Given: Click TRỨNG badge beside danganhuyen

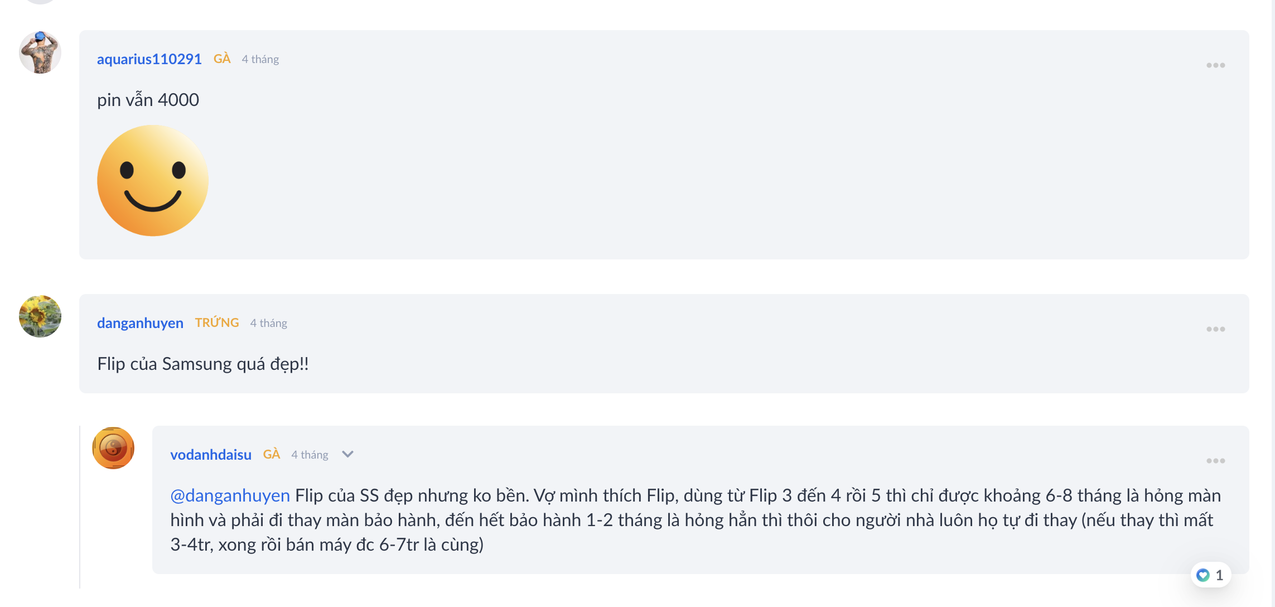Looking at the screenshot, I should click(217, 322).
